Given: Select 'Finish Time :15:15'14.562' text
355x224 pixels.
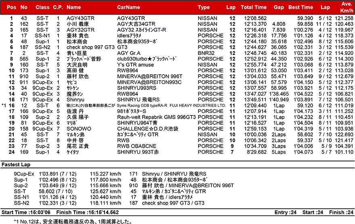Looking at the screenshot, I should coord(88,212).
